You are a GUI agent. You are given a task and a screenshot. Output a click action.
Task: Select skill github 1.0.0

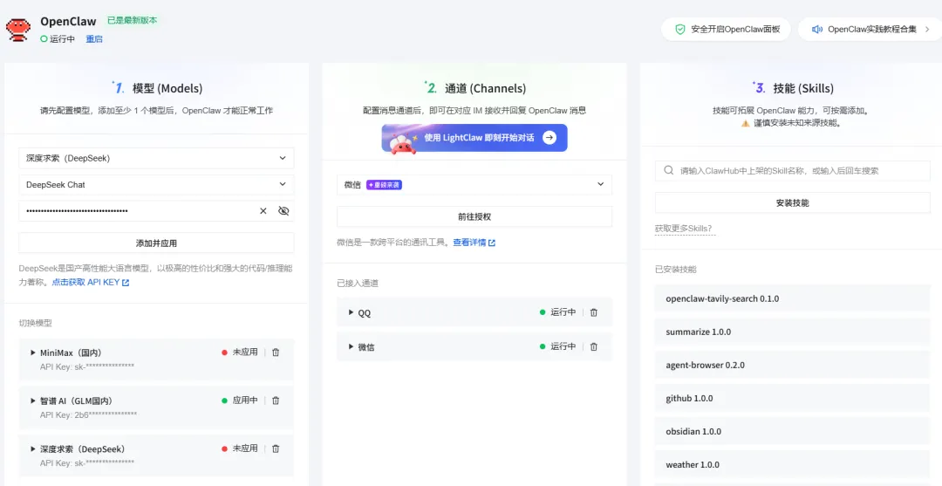792,398
